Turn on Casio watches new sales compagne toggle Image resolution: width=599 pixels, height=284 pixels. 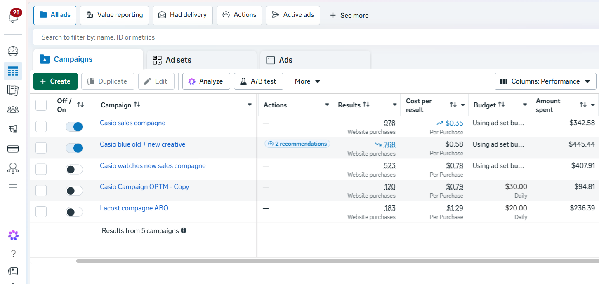pyautogui.click(x=74, y=170)
